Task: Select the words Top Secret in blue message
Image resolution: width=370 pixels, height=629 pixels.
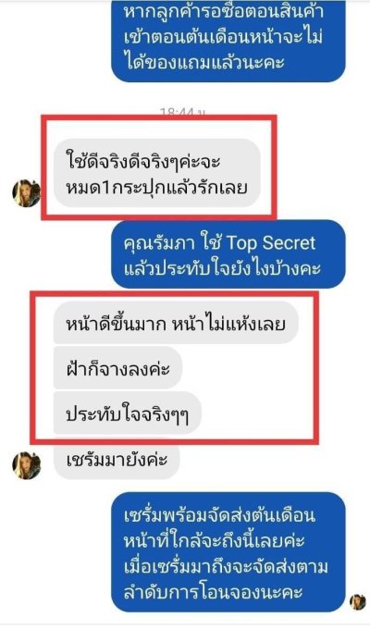Action: point(271,243)
